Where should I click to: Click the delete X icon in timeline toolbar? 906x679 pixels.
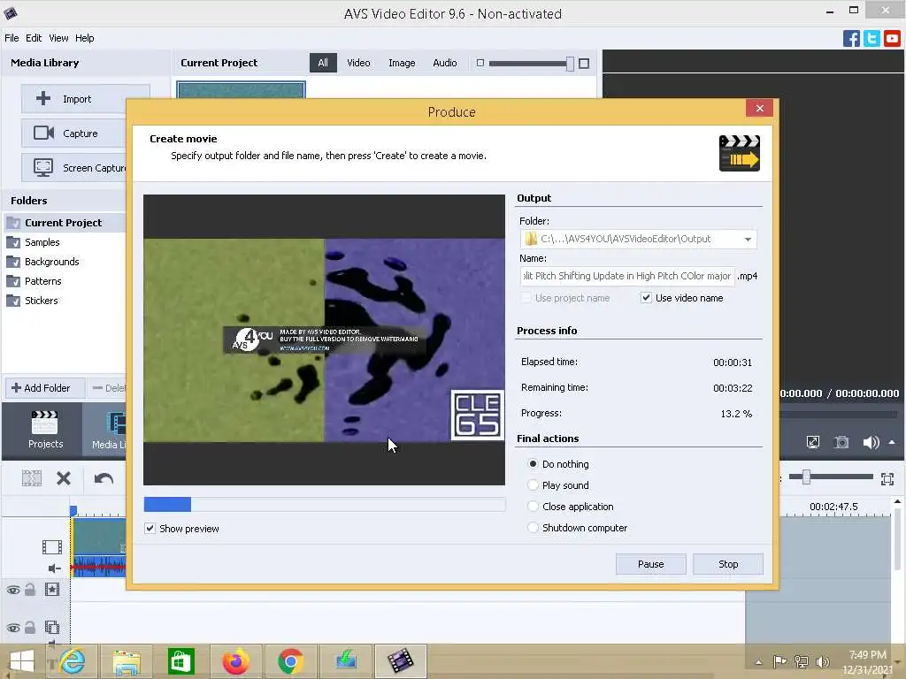point(64,478)
